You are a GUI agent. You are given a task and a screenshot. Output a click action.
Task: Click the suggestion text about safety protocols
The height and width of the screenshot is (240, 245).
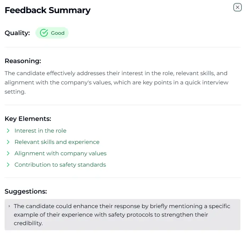click(122, 214)
